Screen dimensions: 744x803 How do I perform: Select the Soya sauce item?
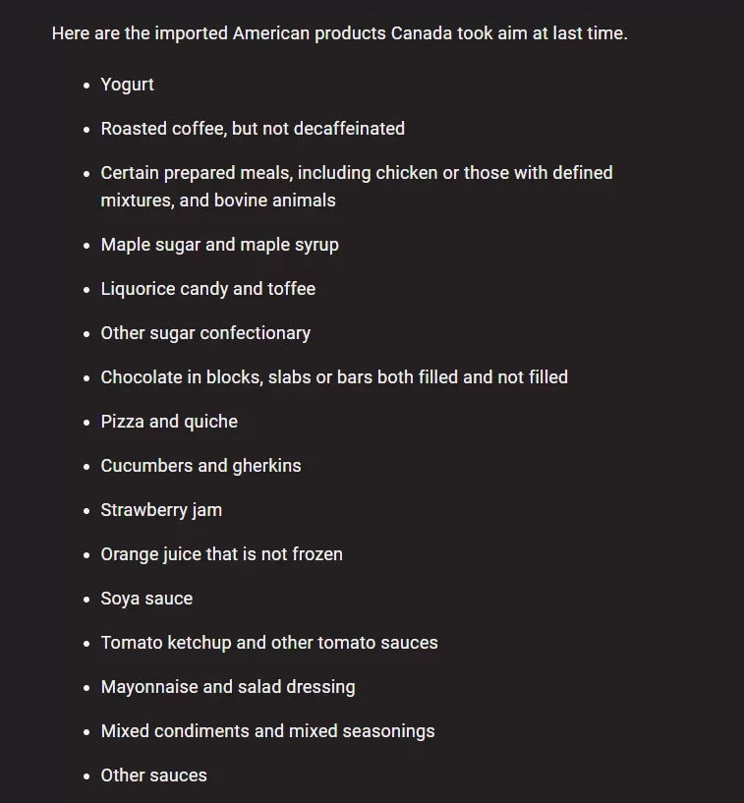(x=146, y=599)
